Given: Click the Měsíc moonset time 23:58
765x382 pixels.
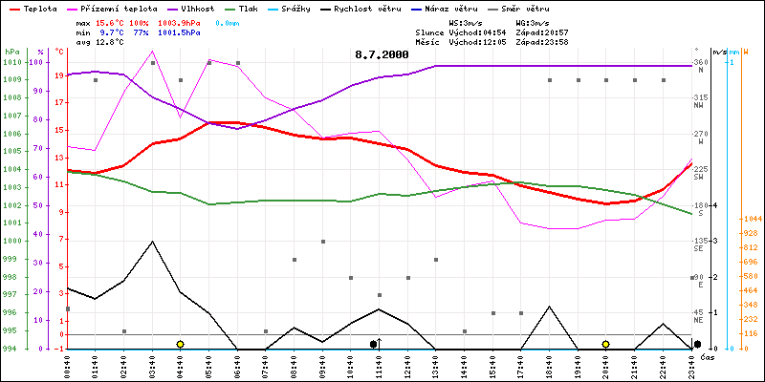Looking at the screenshot, I should [557, 41].
